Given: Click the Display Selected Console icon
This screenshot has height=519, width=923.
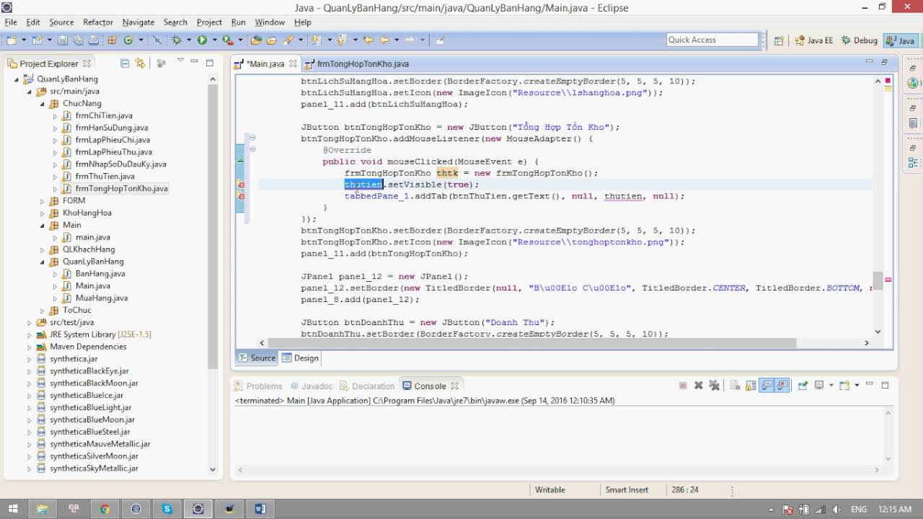Looking at the screenshot, I should tap(819, 386).
